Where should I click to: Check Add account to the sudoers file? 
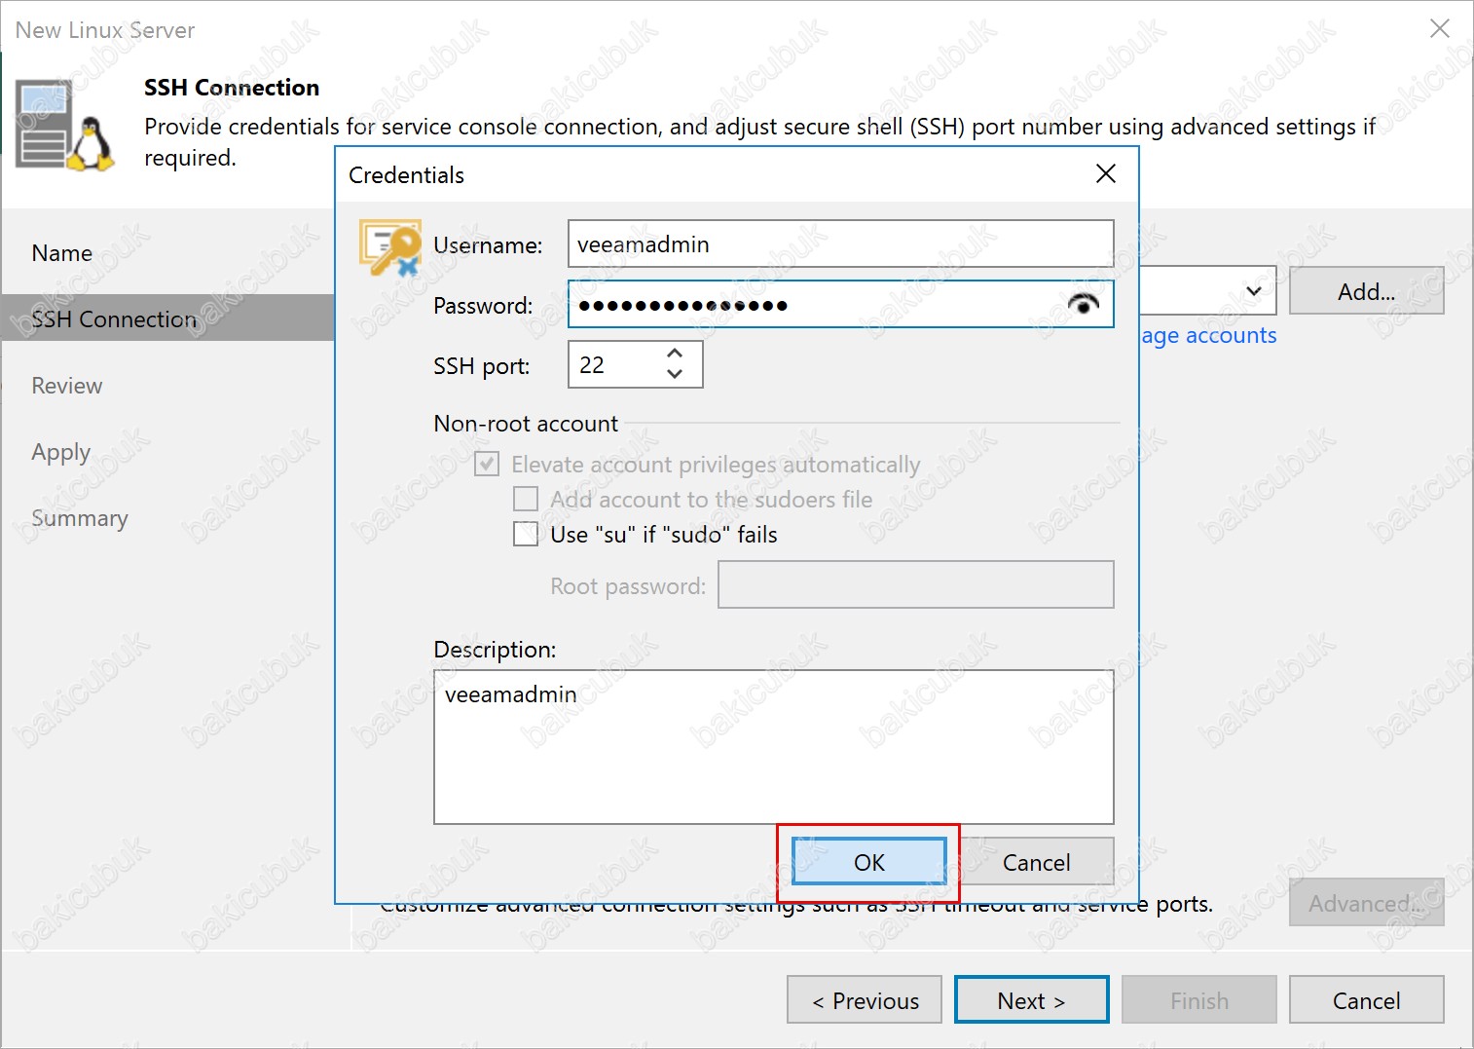tap(526, 500)
